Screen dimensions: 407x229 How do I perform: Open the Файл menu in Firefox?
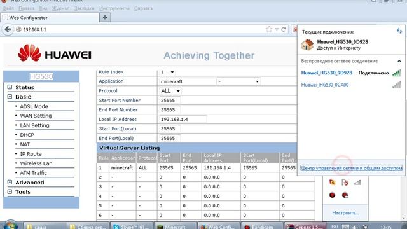pos(8,8)
